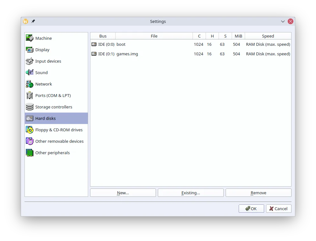The height and width of the screenshot is (241, 316).
Task: Select the 'games.img' file name
Action: pos(127,54)
